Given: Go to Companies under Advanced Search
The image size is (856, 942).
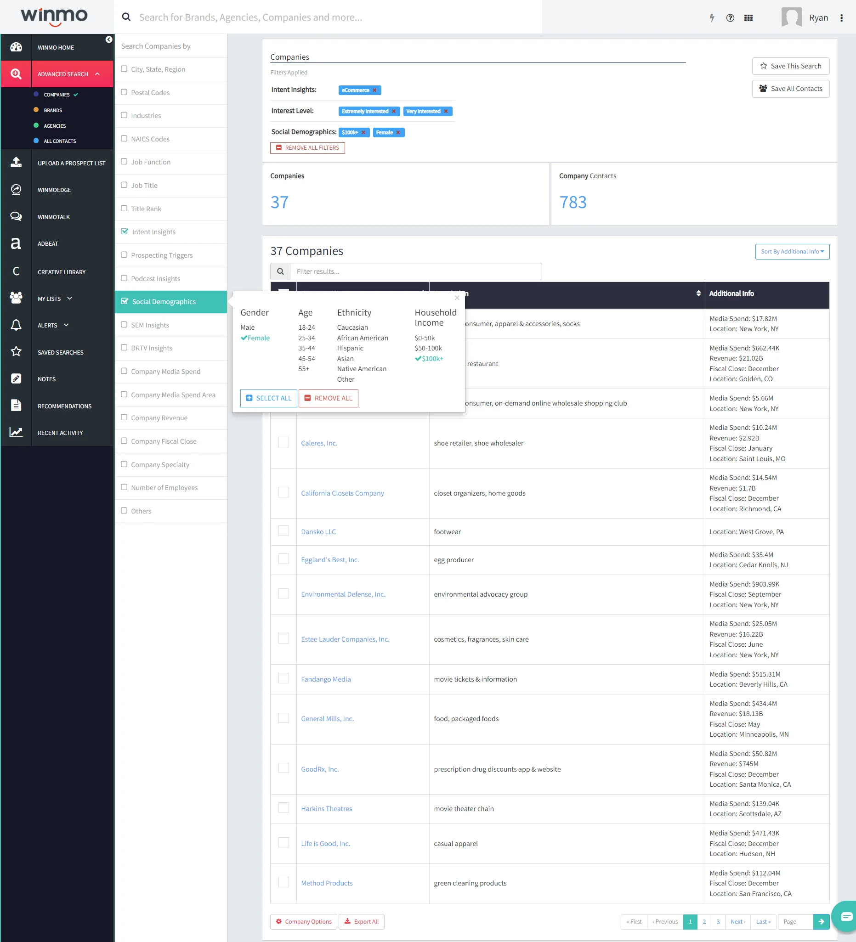Looking at the screenshot, I should (57, 95).
